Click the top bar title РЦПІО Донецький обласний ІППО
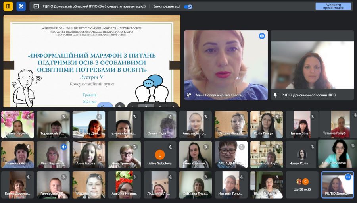Screen dimensions: 357x203 coord(94,6)
